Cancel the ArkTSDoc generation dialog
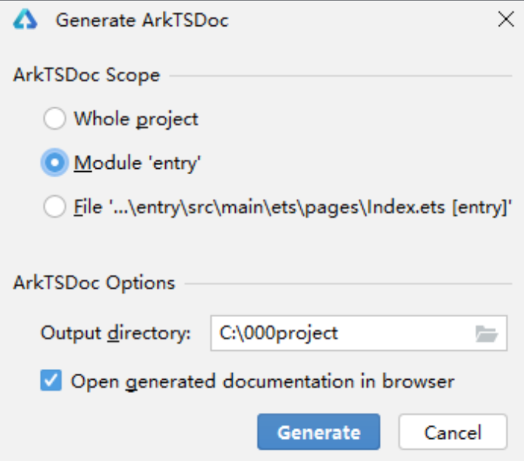 pyautogui.click(x=453, y=432)
